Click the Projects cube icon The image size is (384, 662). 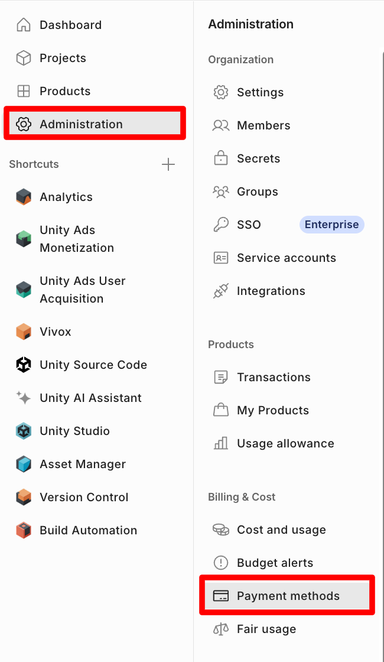coord(24,58)
